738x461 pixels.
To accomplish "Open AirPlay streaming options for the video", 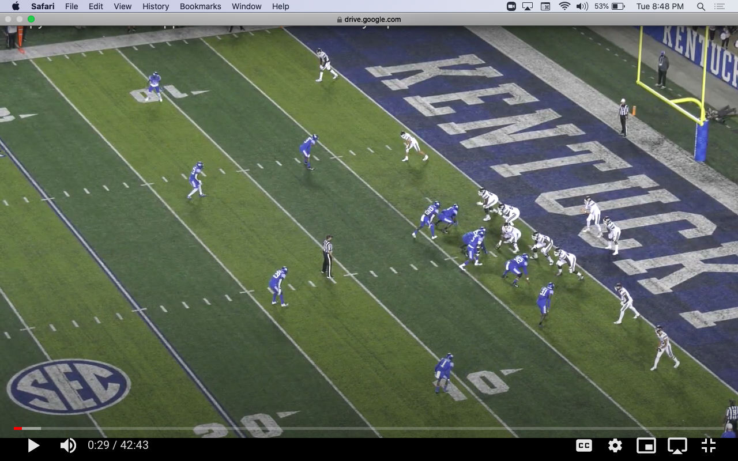I will [x=677, y=445].
